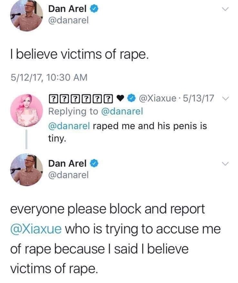
Task: Expand the first tweet's chevron menu
Action: click(x=226, y=9)
